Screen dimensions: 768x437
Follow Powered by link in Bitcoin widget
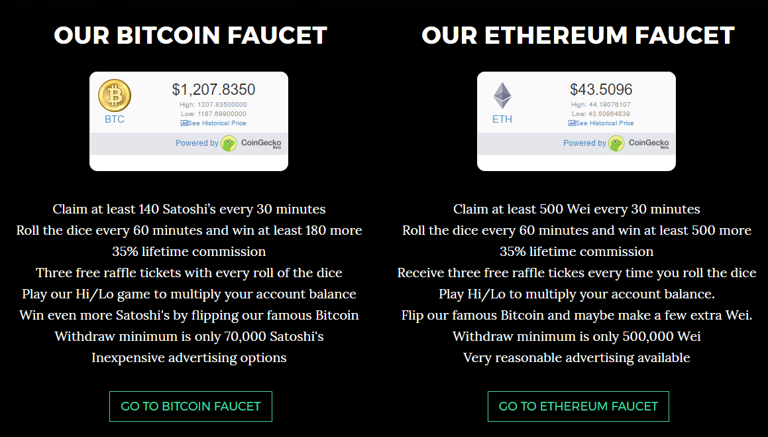197,143
